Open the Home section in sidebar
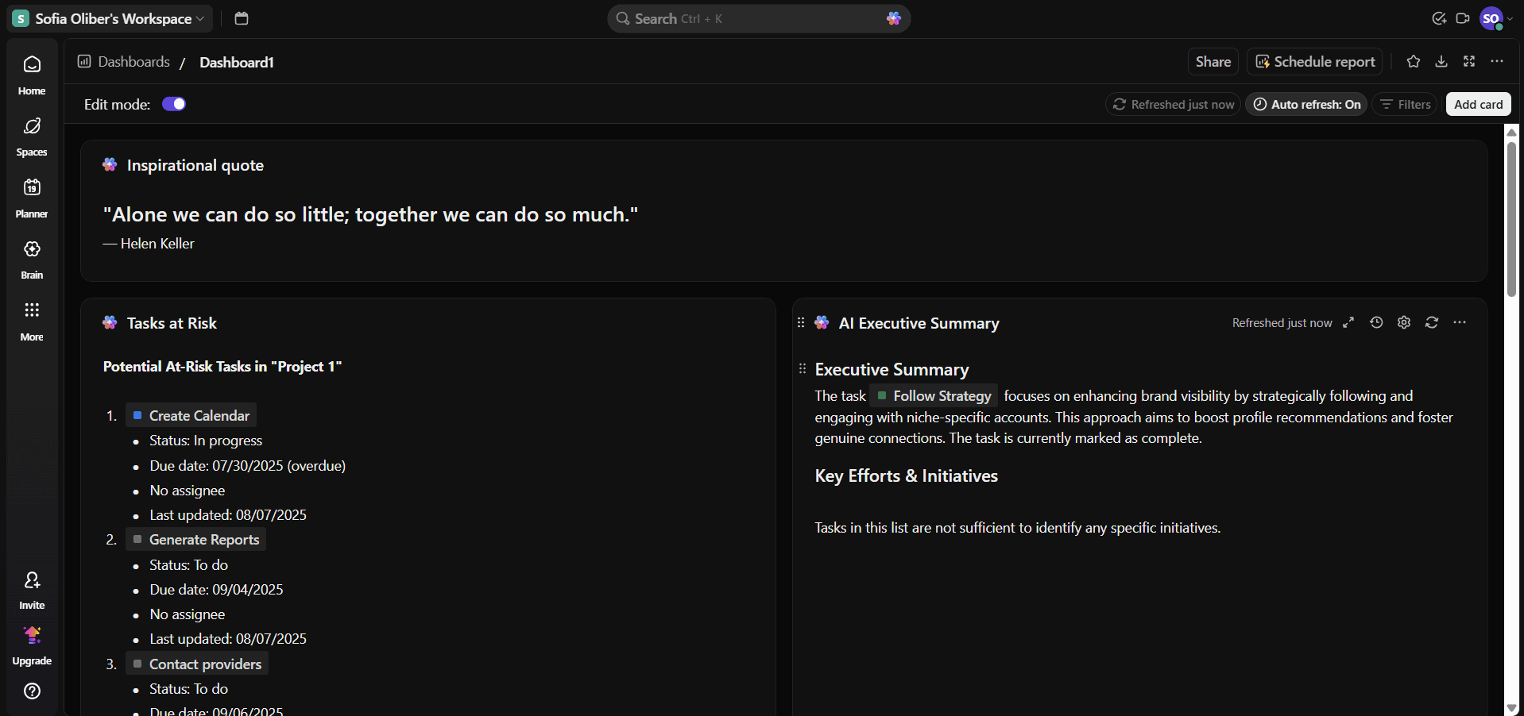The image size is (1524, 716). pos(32,75)
